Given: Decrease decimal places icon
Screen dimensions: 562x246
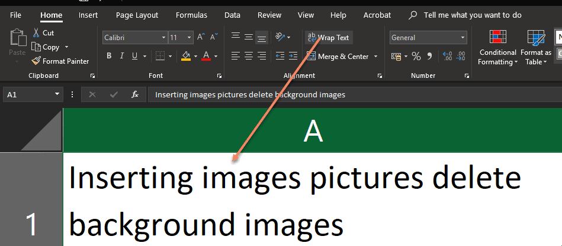Looking at the screenshot, I should (461, 57).
